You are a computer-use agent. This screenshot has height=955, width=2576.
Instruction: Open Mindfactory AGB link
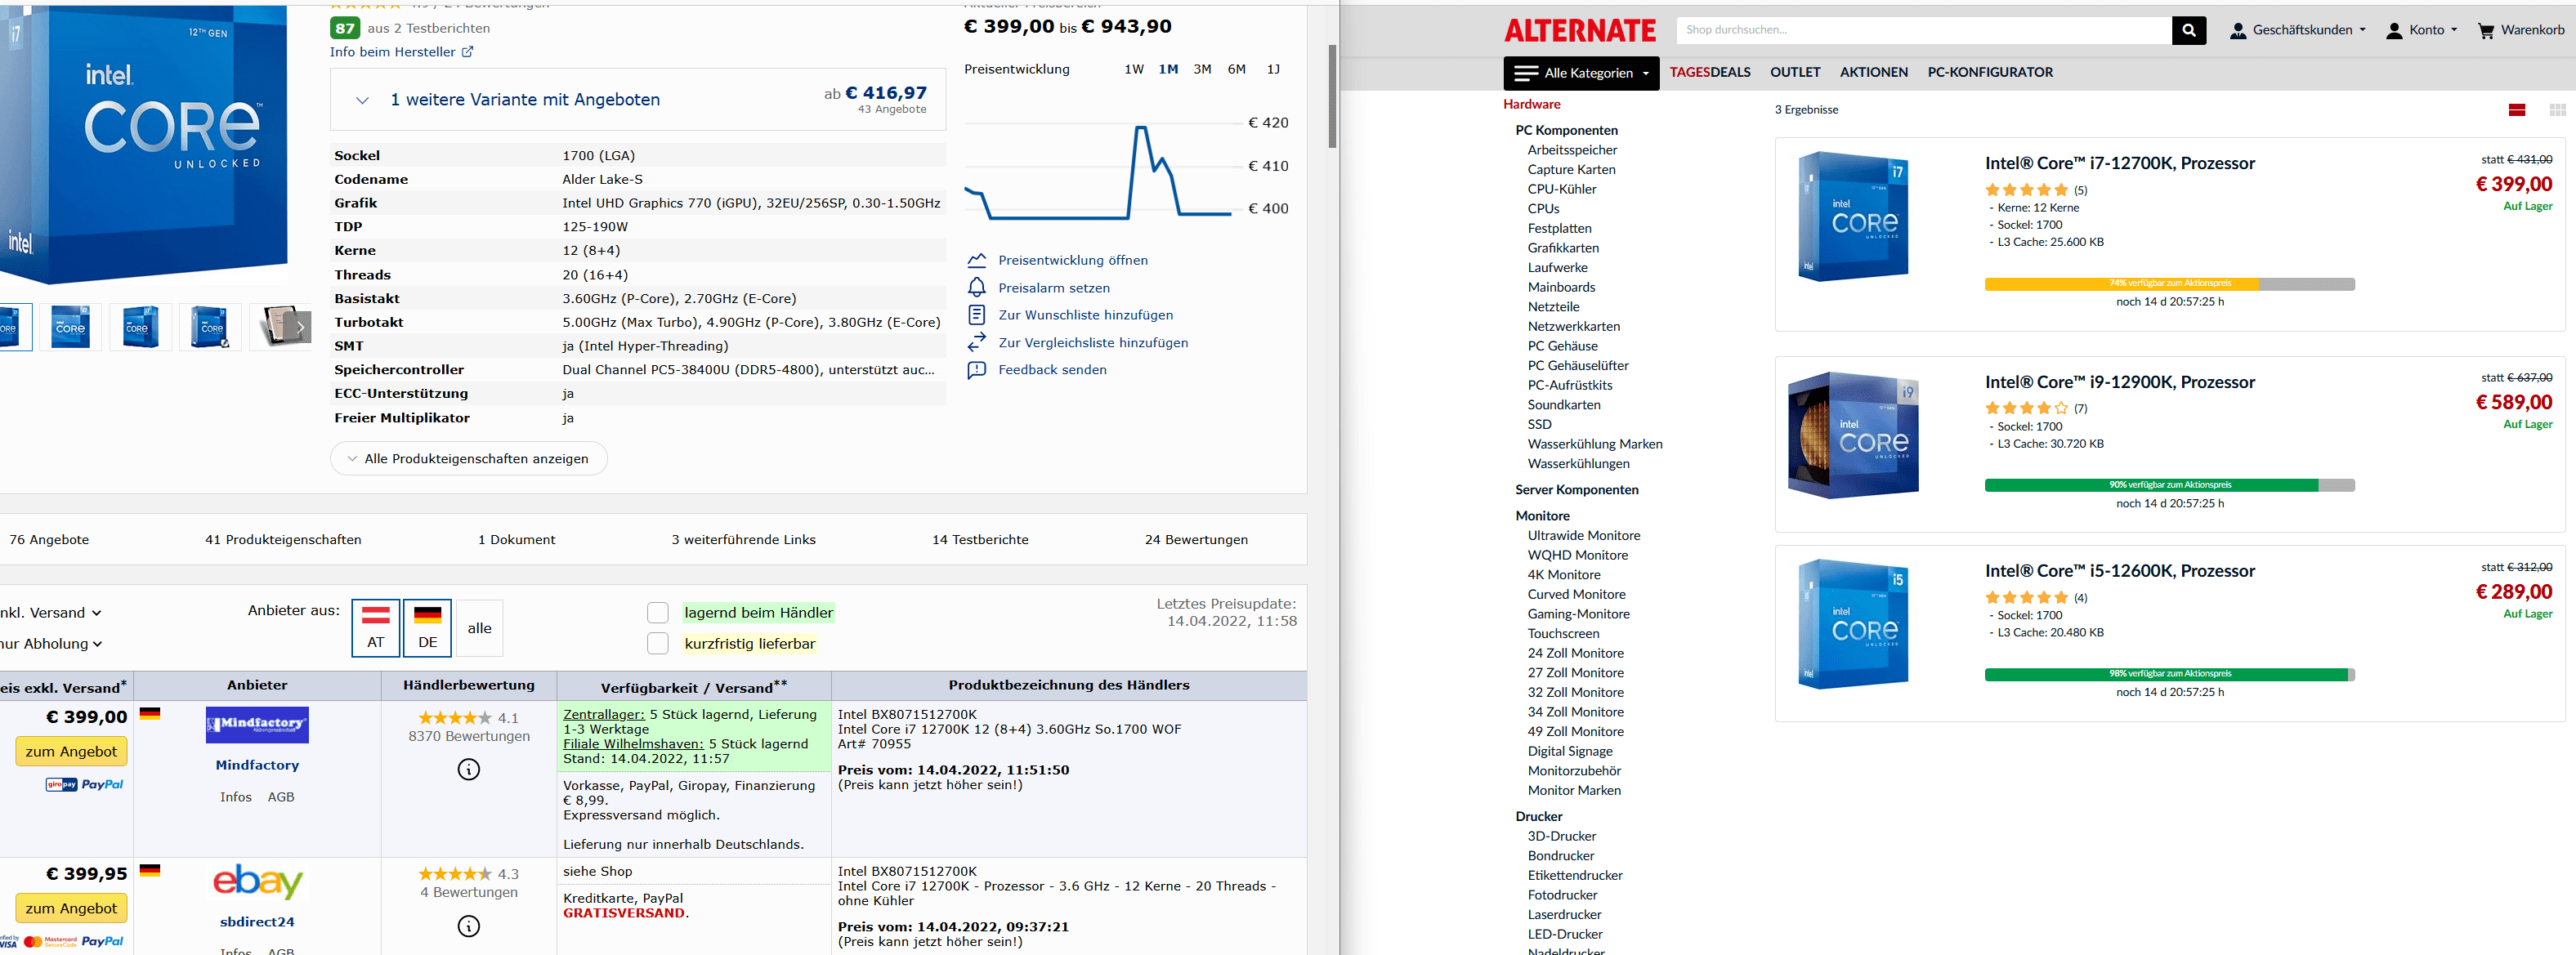[x=281, y=797]
